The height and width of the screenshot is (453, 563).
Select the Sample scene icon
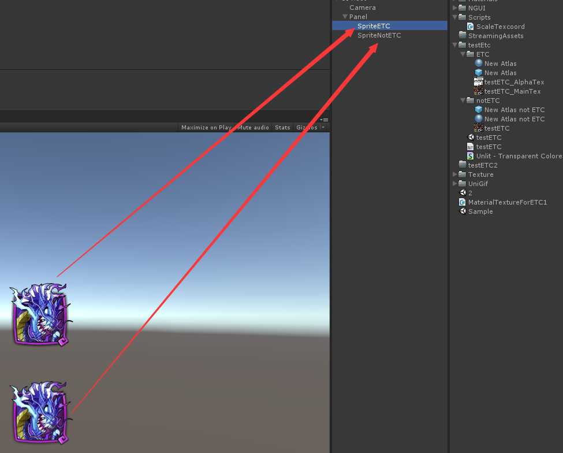(x=463, y=211)
